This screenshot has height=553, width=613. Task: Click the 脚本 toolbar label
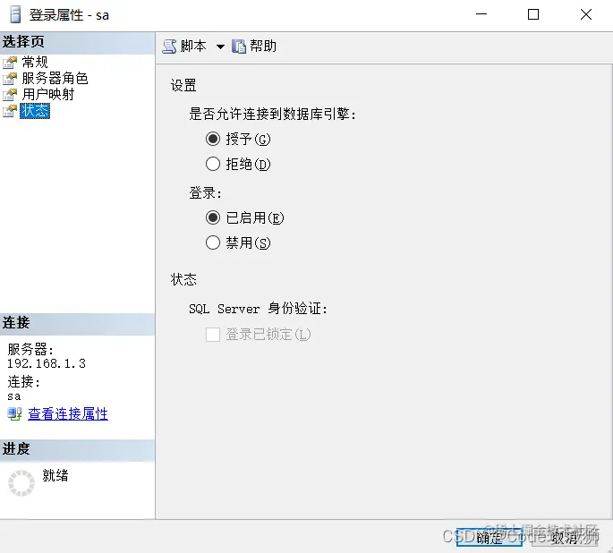pyautogui.click(x=193, y=47)
